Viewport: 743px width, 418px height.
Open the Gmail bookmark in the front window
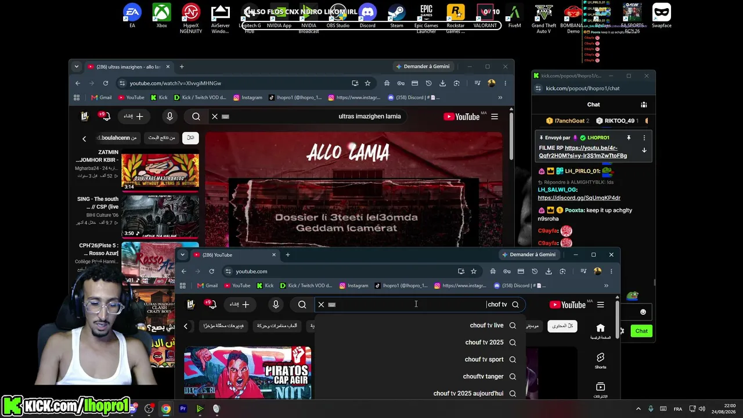207,286
